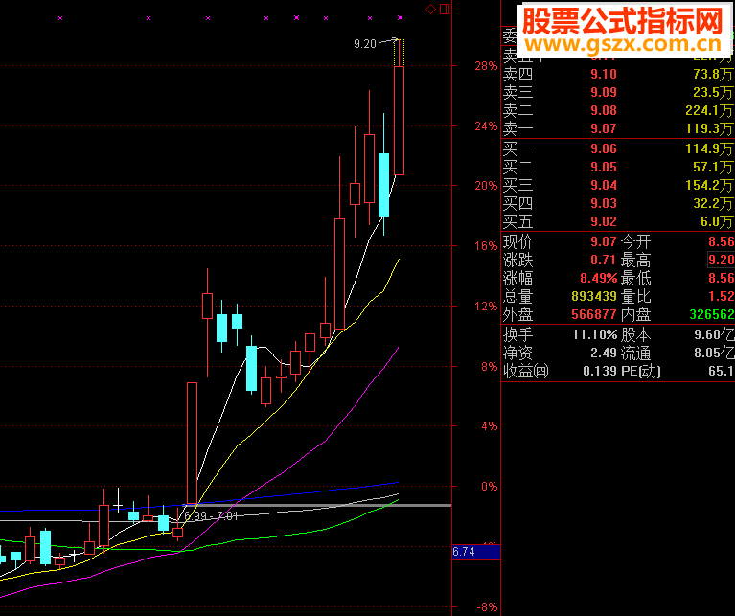Click the gray horizontal gap line on chart

319,506
